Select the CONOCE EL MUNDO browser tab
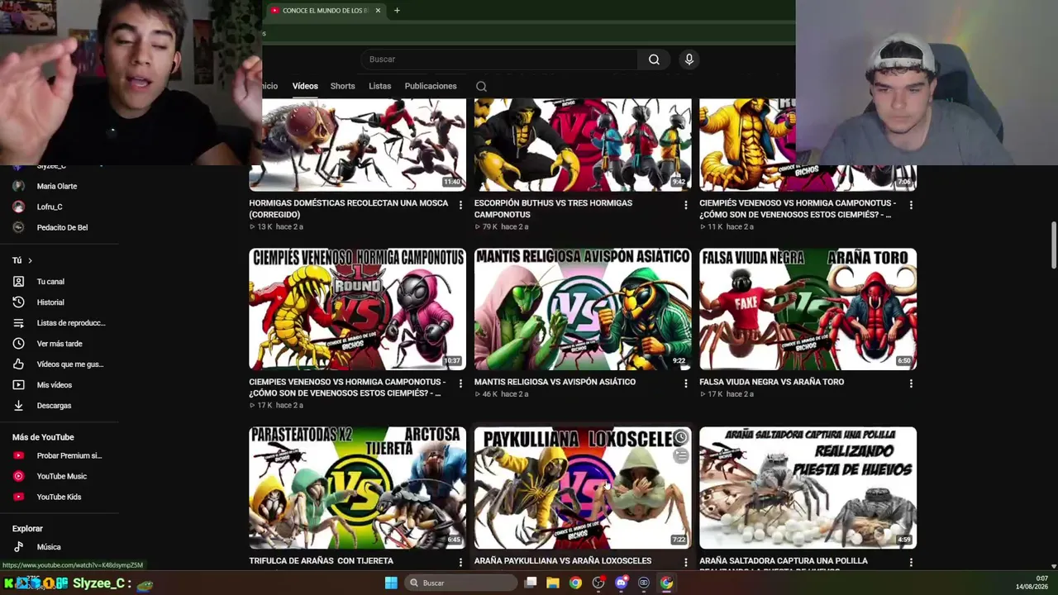 [x=326, y=11]
